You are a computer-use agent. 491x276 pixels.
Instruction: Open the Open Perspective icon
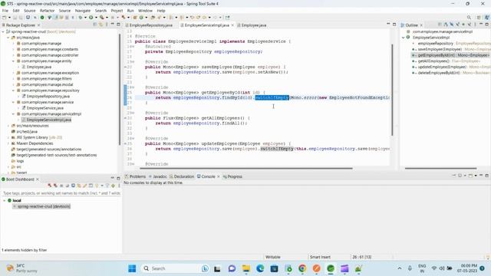(x=479, y=18)
